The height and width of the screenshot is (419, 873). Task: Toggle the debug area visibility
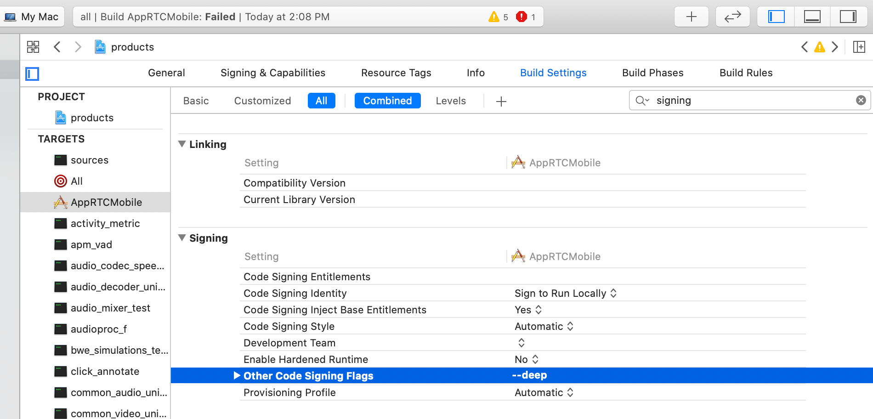812,17
